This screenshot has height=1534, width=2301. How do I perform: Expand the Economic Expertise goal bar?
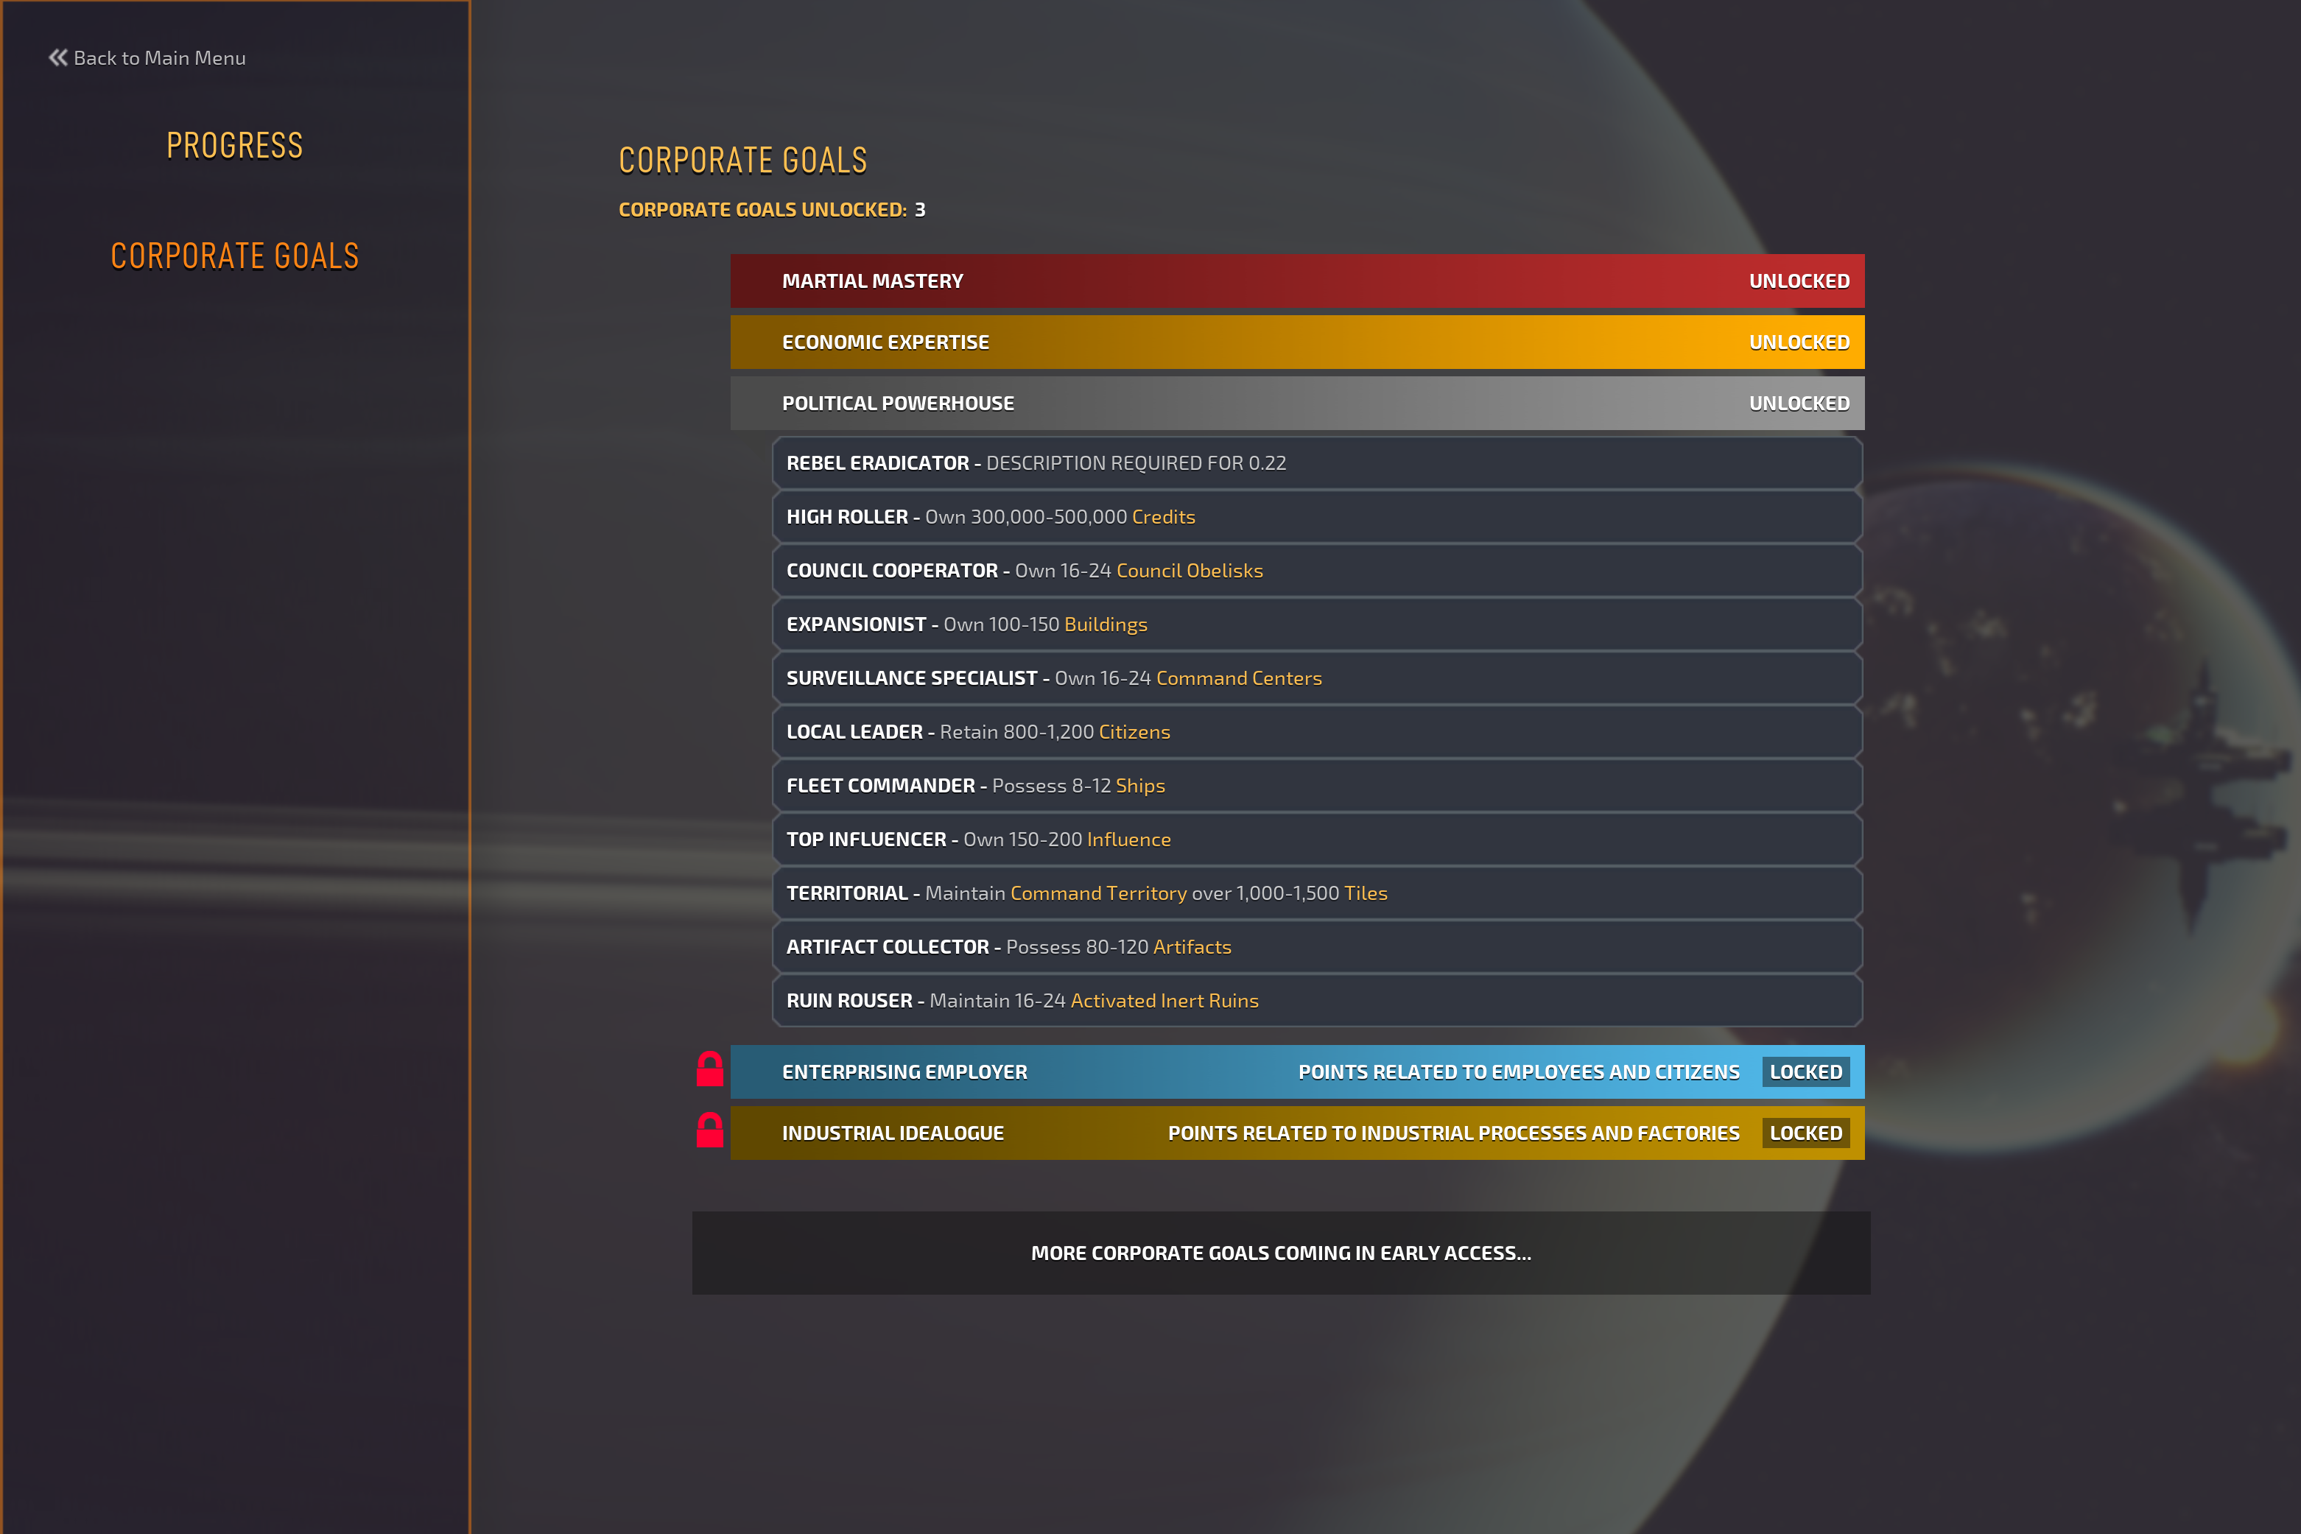(x=1296, y=342)
